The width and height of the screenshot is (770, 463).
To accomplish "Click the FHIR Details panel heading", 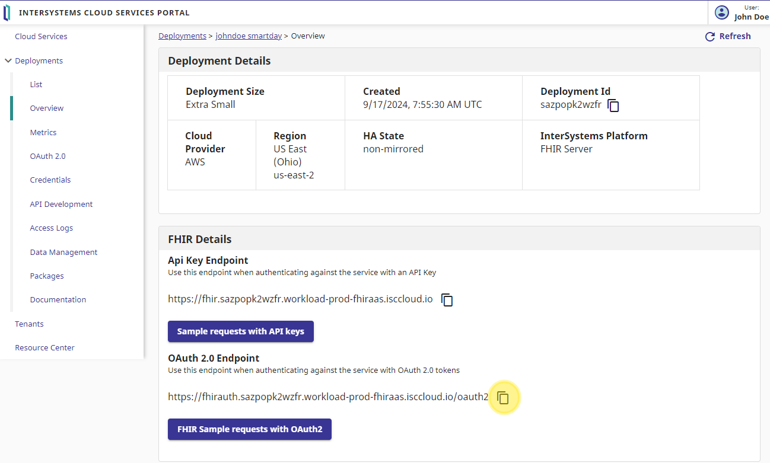I will pyautogui.click(x=200, y=239).
